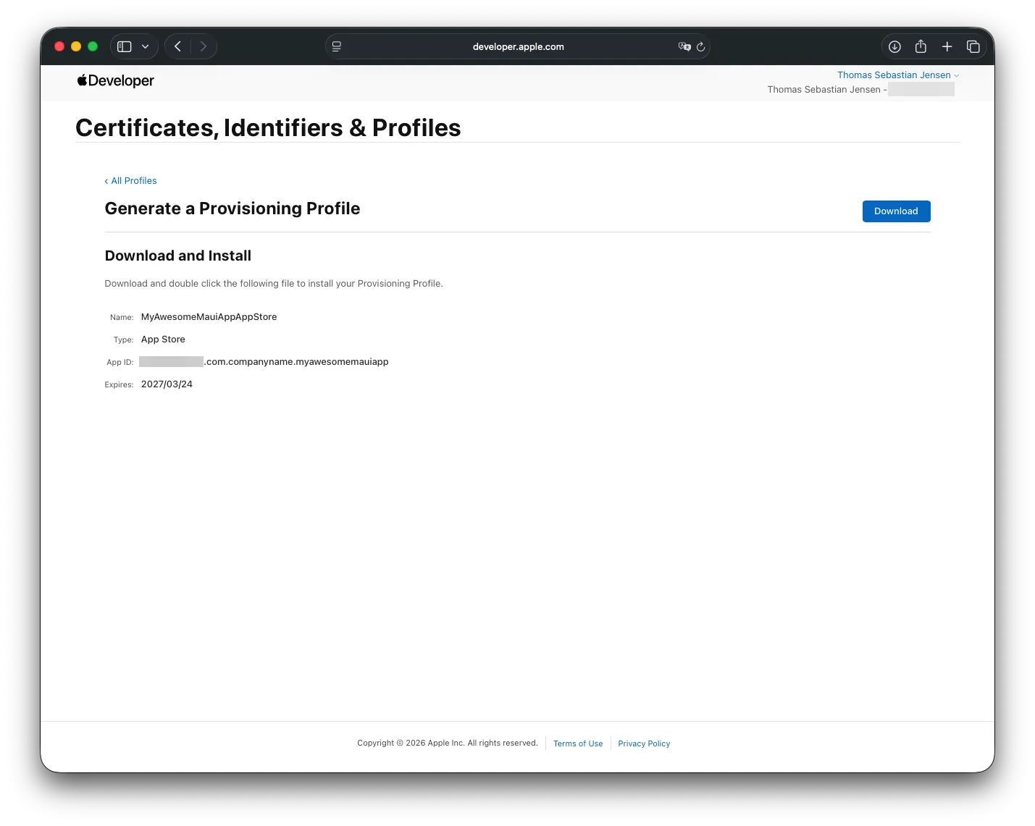Screen dimensions: 1035x826
Task: Download the provisioning profile
Action: [896, 211]
